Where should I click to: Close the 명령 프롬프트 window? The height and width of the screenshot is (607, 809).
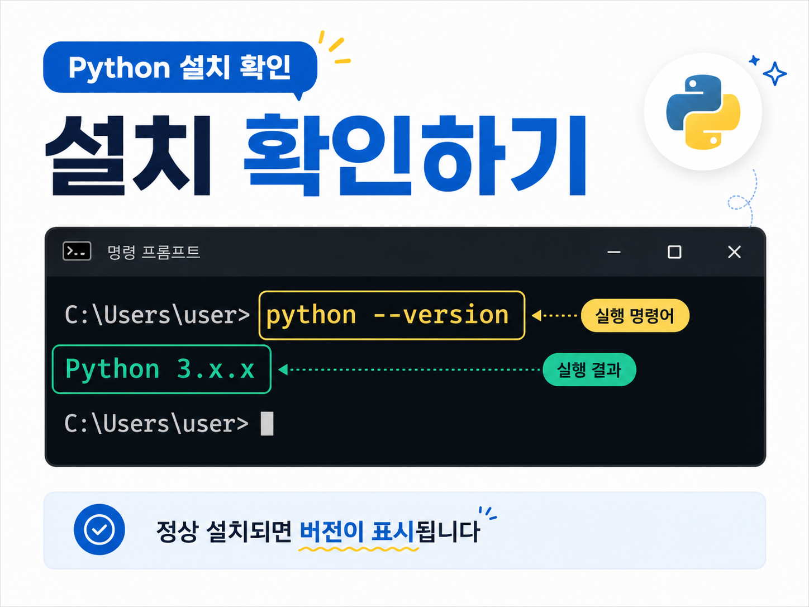[x=734, y=252]
